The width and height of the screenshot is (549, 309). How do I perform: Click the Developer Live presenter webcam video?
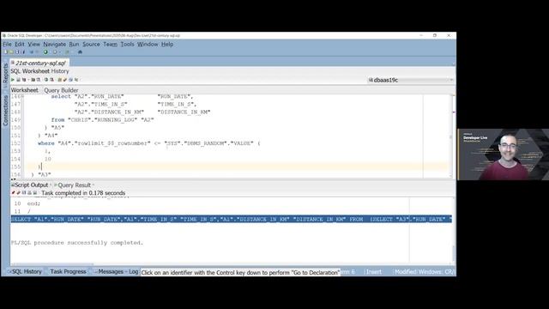(504, 154)
